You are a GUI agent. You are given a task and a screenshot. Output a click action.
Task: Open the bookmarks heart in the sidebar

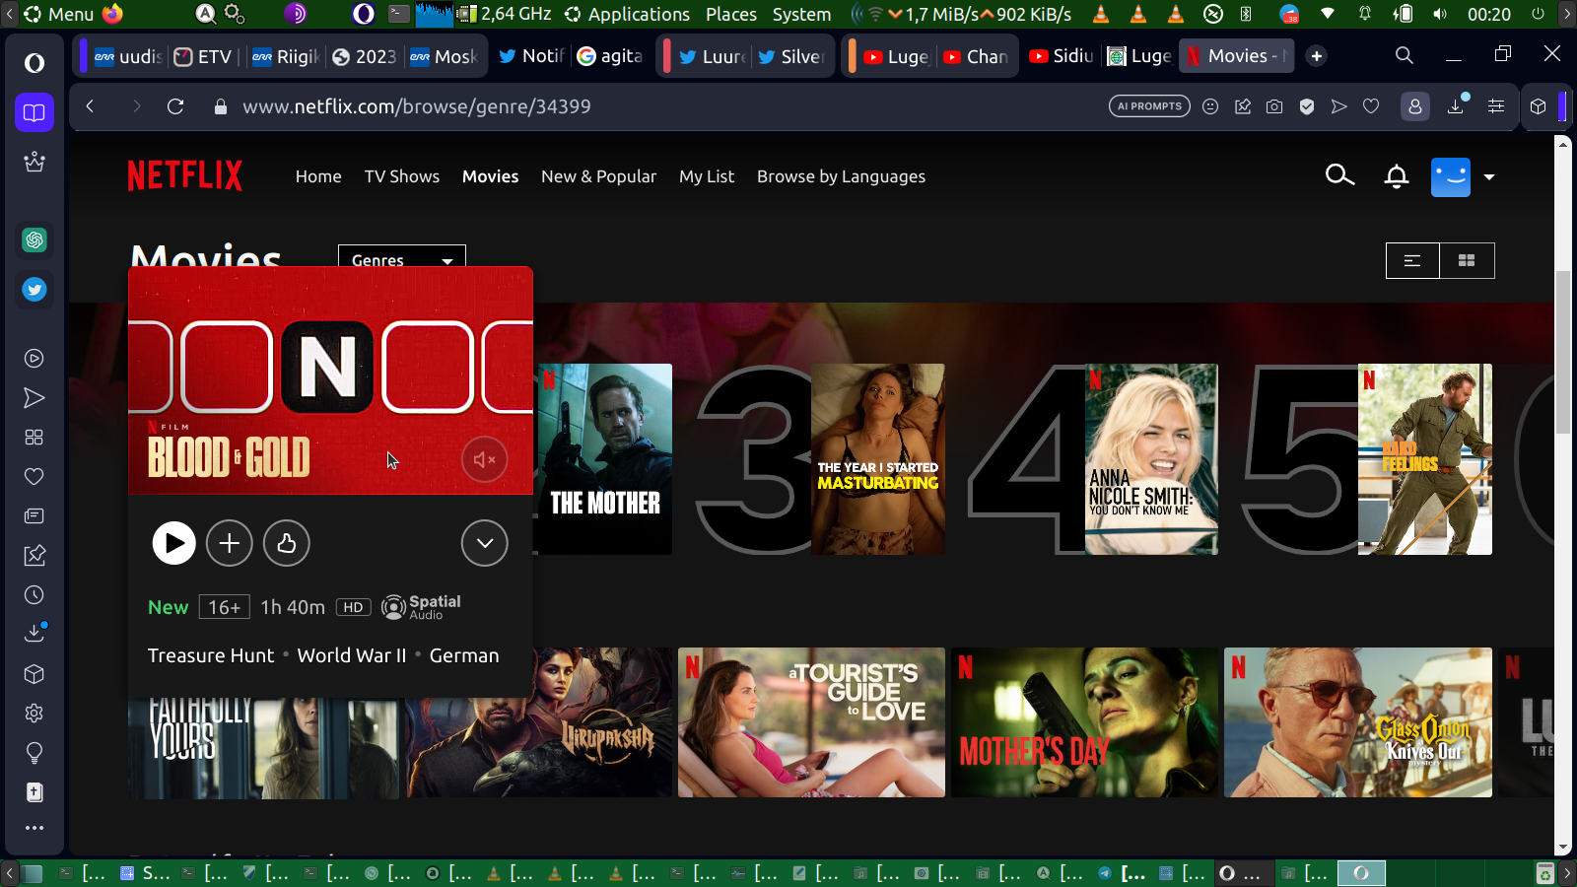pyautogui.click(x=34, y=477)
